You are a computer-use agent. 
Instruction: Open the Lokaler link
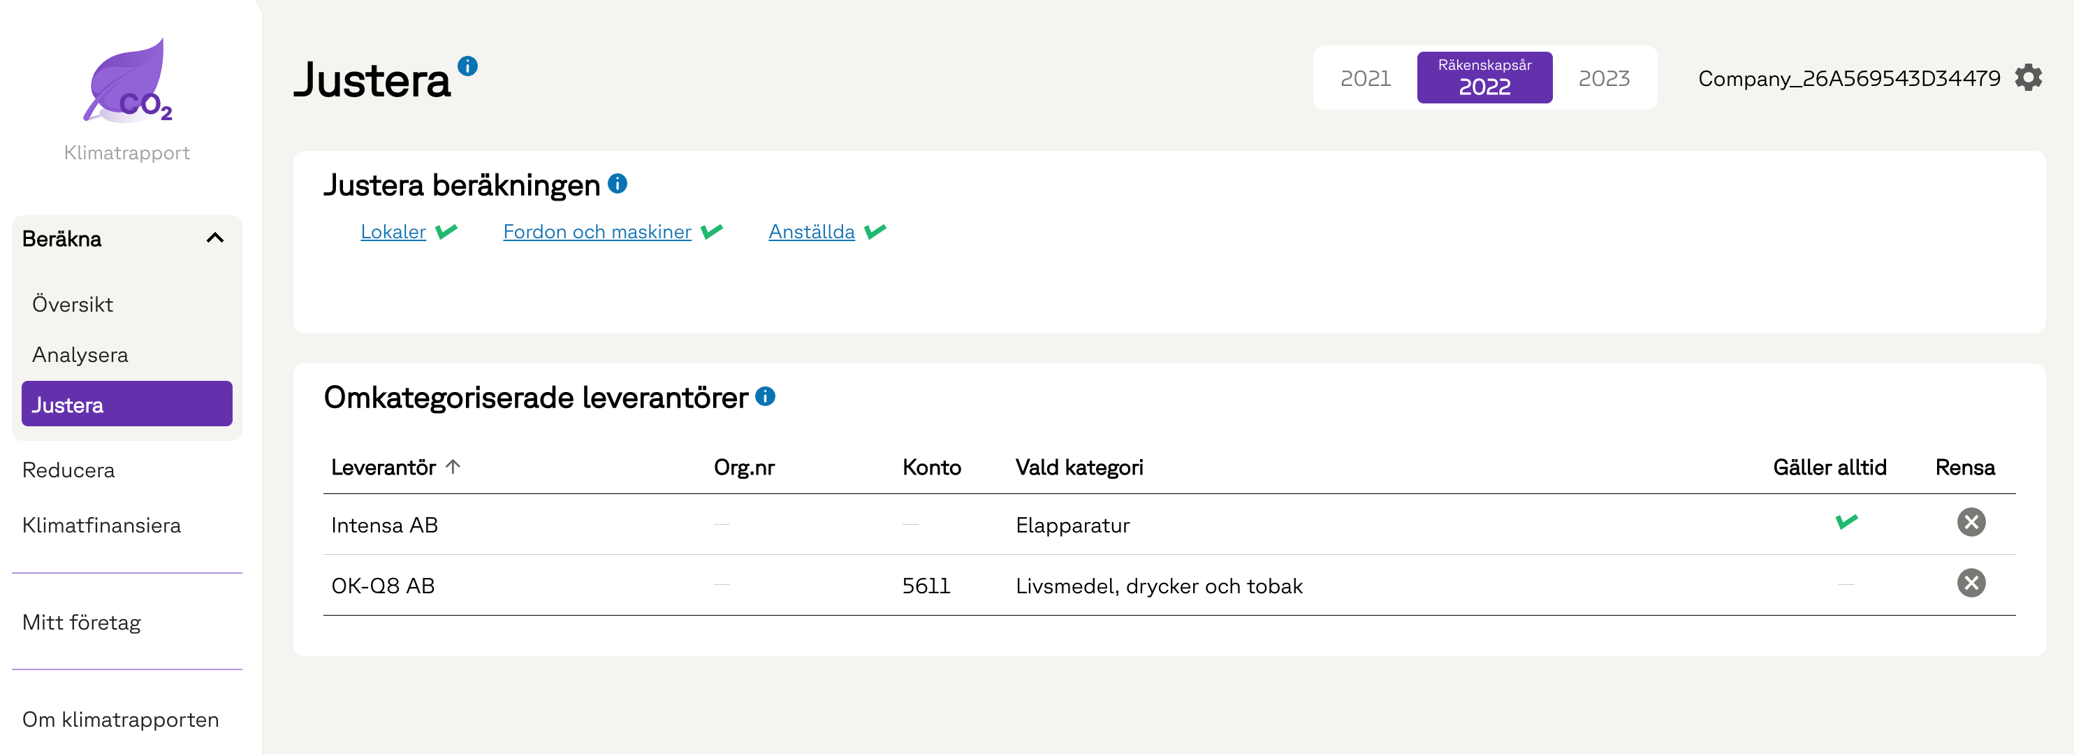393,232
